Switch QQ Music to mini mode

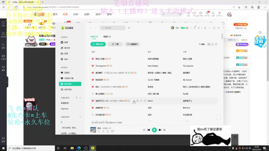click(x=205, y=28)
